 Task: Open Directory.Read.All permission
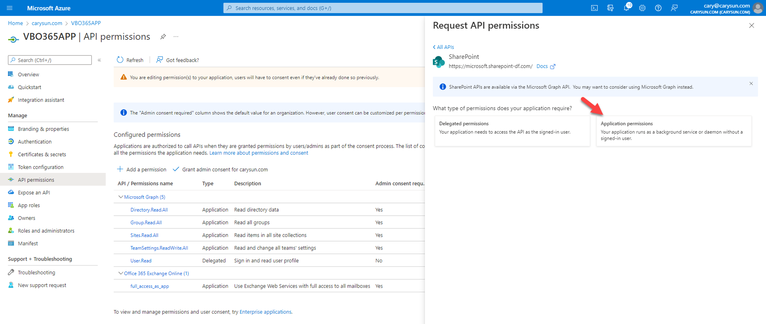pos(149,210)
